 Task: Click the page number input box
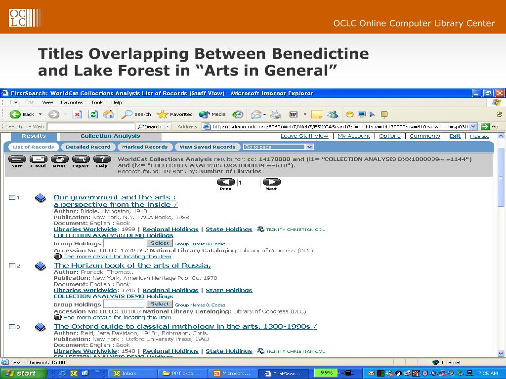click(249, 183)
